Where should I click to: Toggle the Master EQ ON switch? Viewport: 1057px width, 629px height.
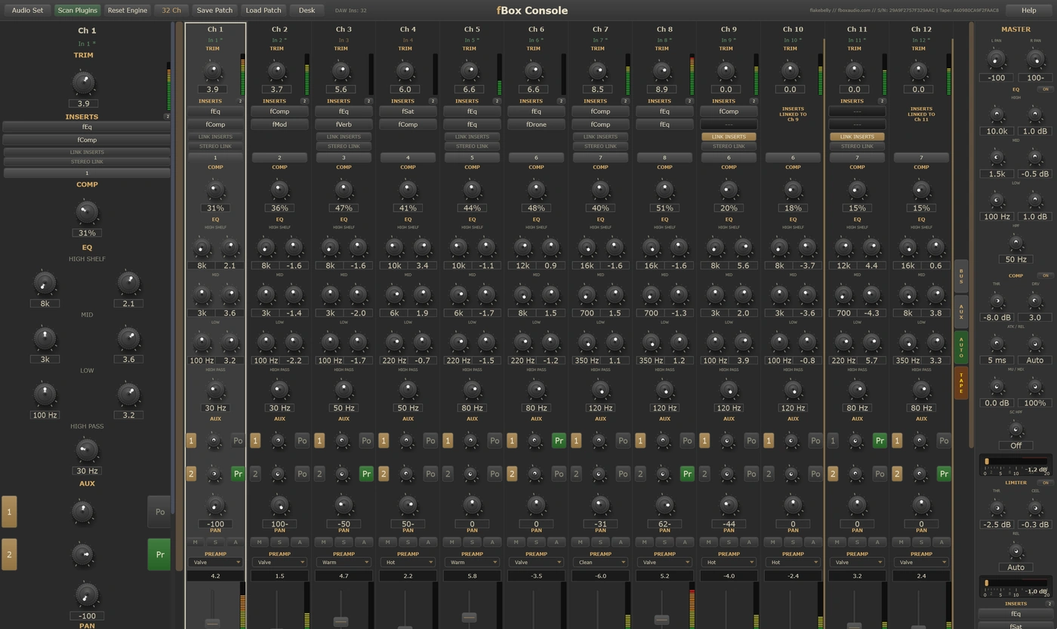coord(1046,89)
